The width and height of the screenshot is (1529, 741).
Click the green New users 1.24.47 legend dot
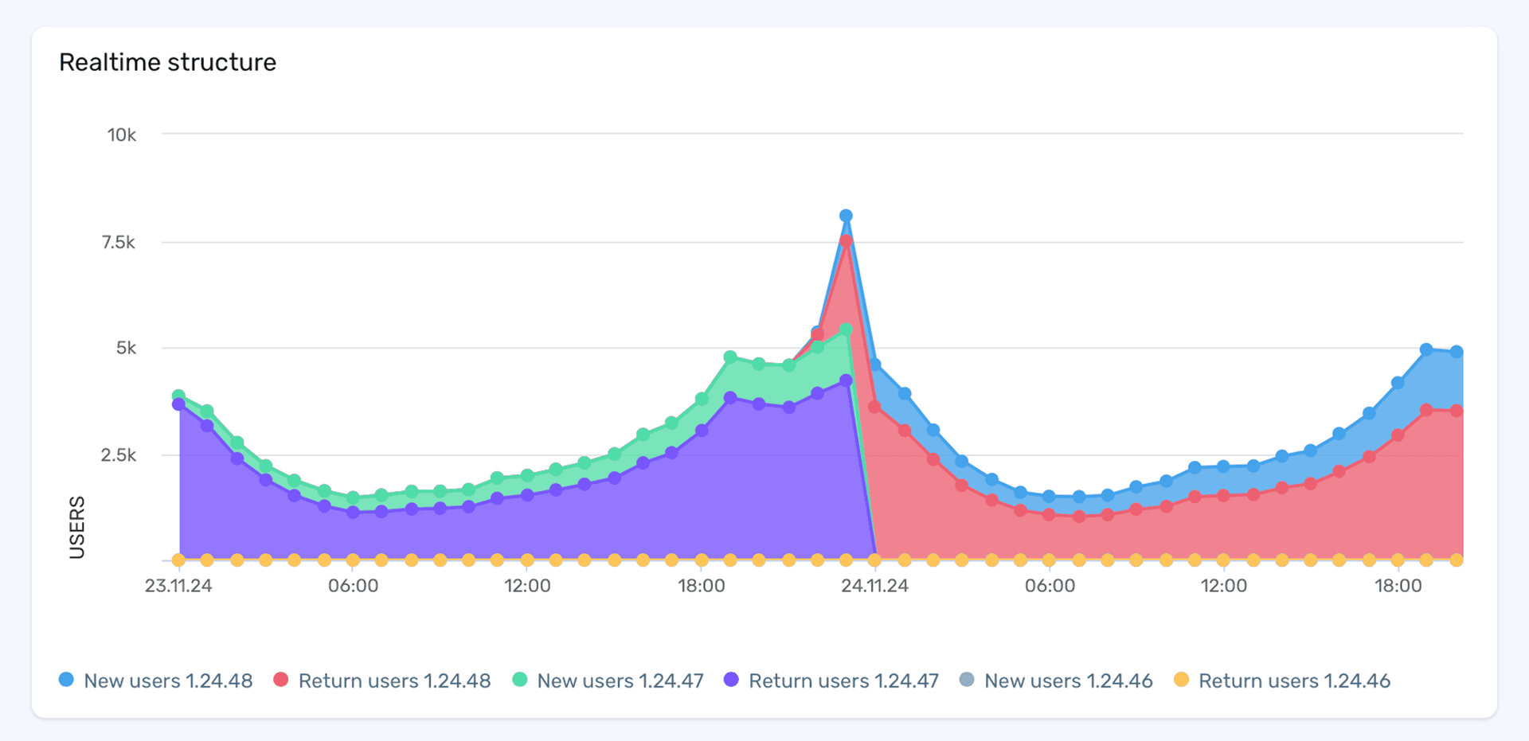pyautogui.click(x=518, y=681)
